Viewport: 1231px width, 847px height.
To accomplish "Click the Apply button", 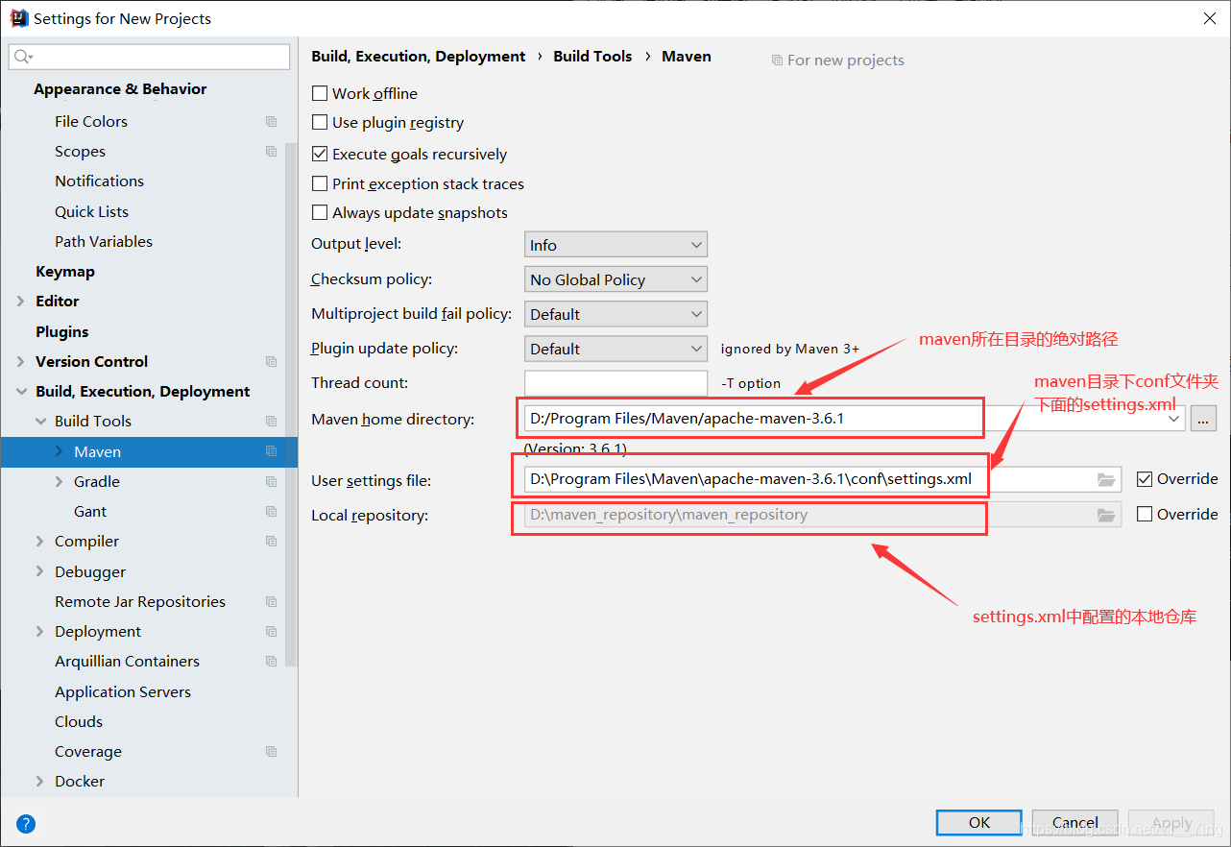I will click(x=1171, y=823).
